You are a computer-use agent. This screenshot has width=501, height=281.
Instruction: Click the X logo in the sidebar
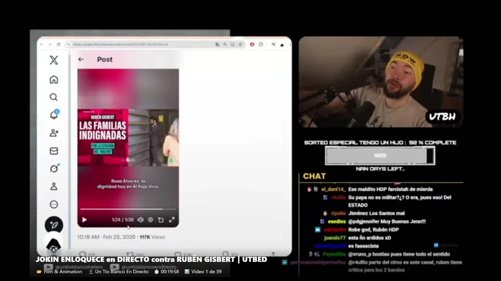click(54, 60)
